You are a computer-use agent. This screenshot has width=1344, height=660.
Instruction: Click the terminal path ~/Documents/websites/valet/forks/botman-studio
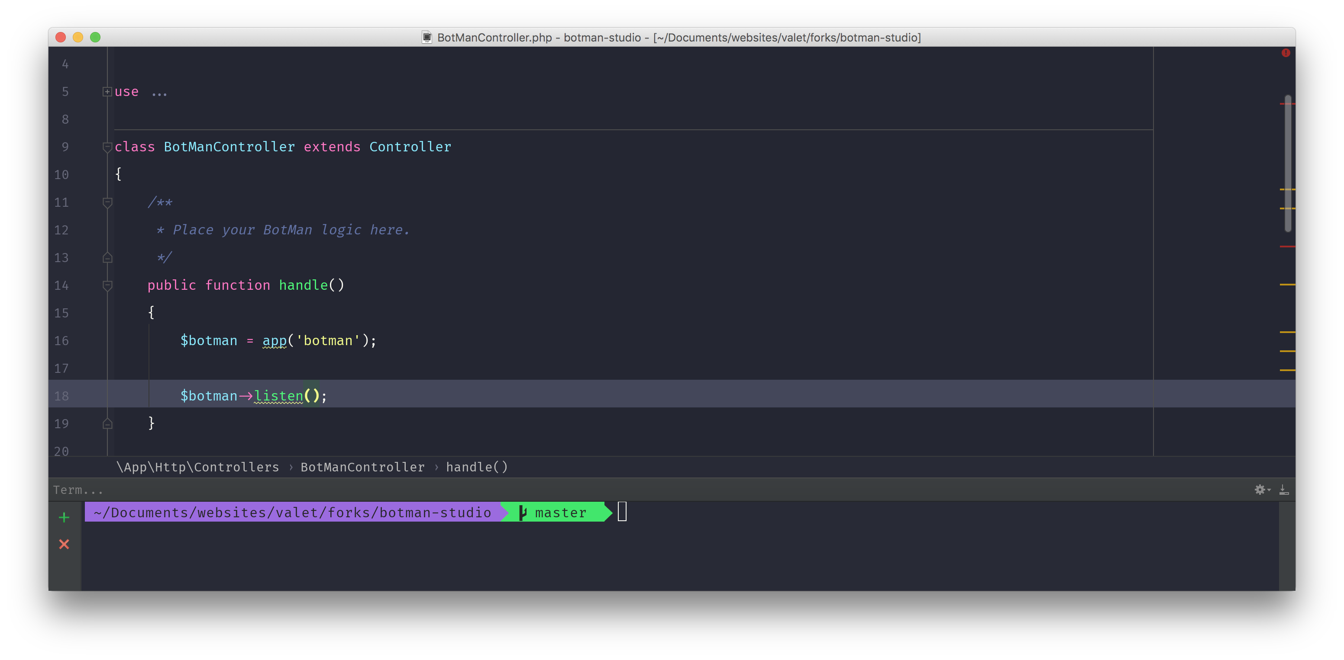pos(292,513)
